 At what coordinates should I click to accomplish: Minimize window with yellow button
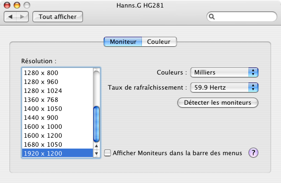point(17,5)
